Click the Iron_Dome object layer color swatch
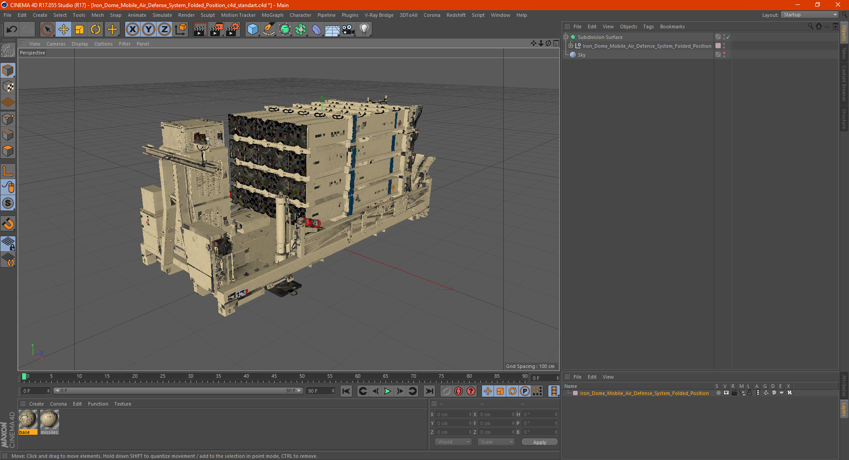Screen dimensions: 849x460 (x=718, y=46)
